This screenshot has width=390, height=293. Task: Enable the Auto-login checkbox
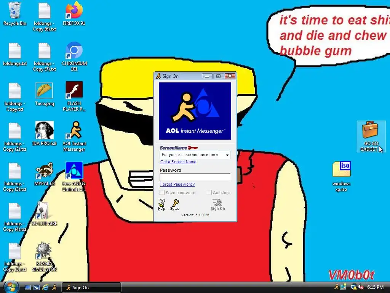pyautogui.click(x=209, y=193)
